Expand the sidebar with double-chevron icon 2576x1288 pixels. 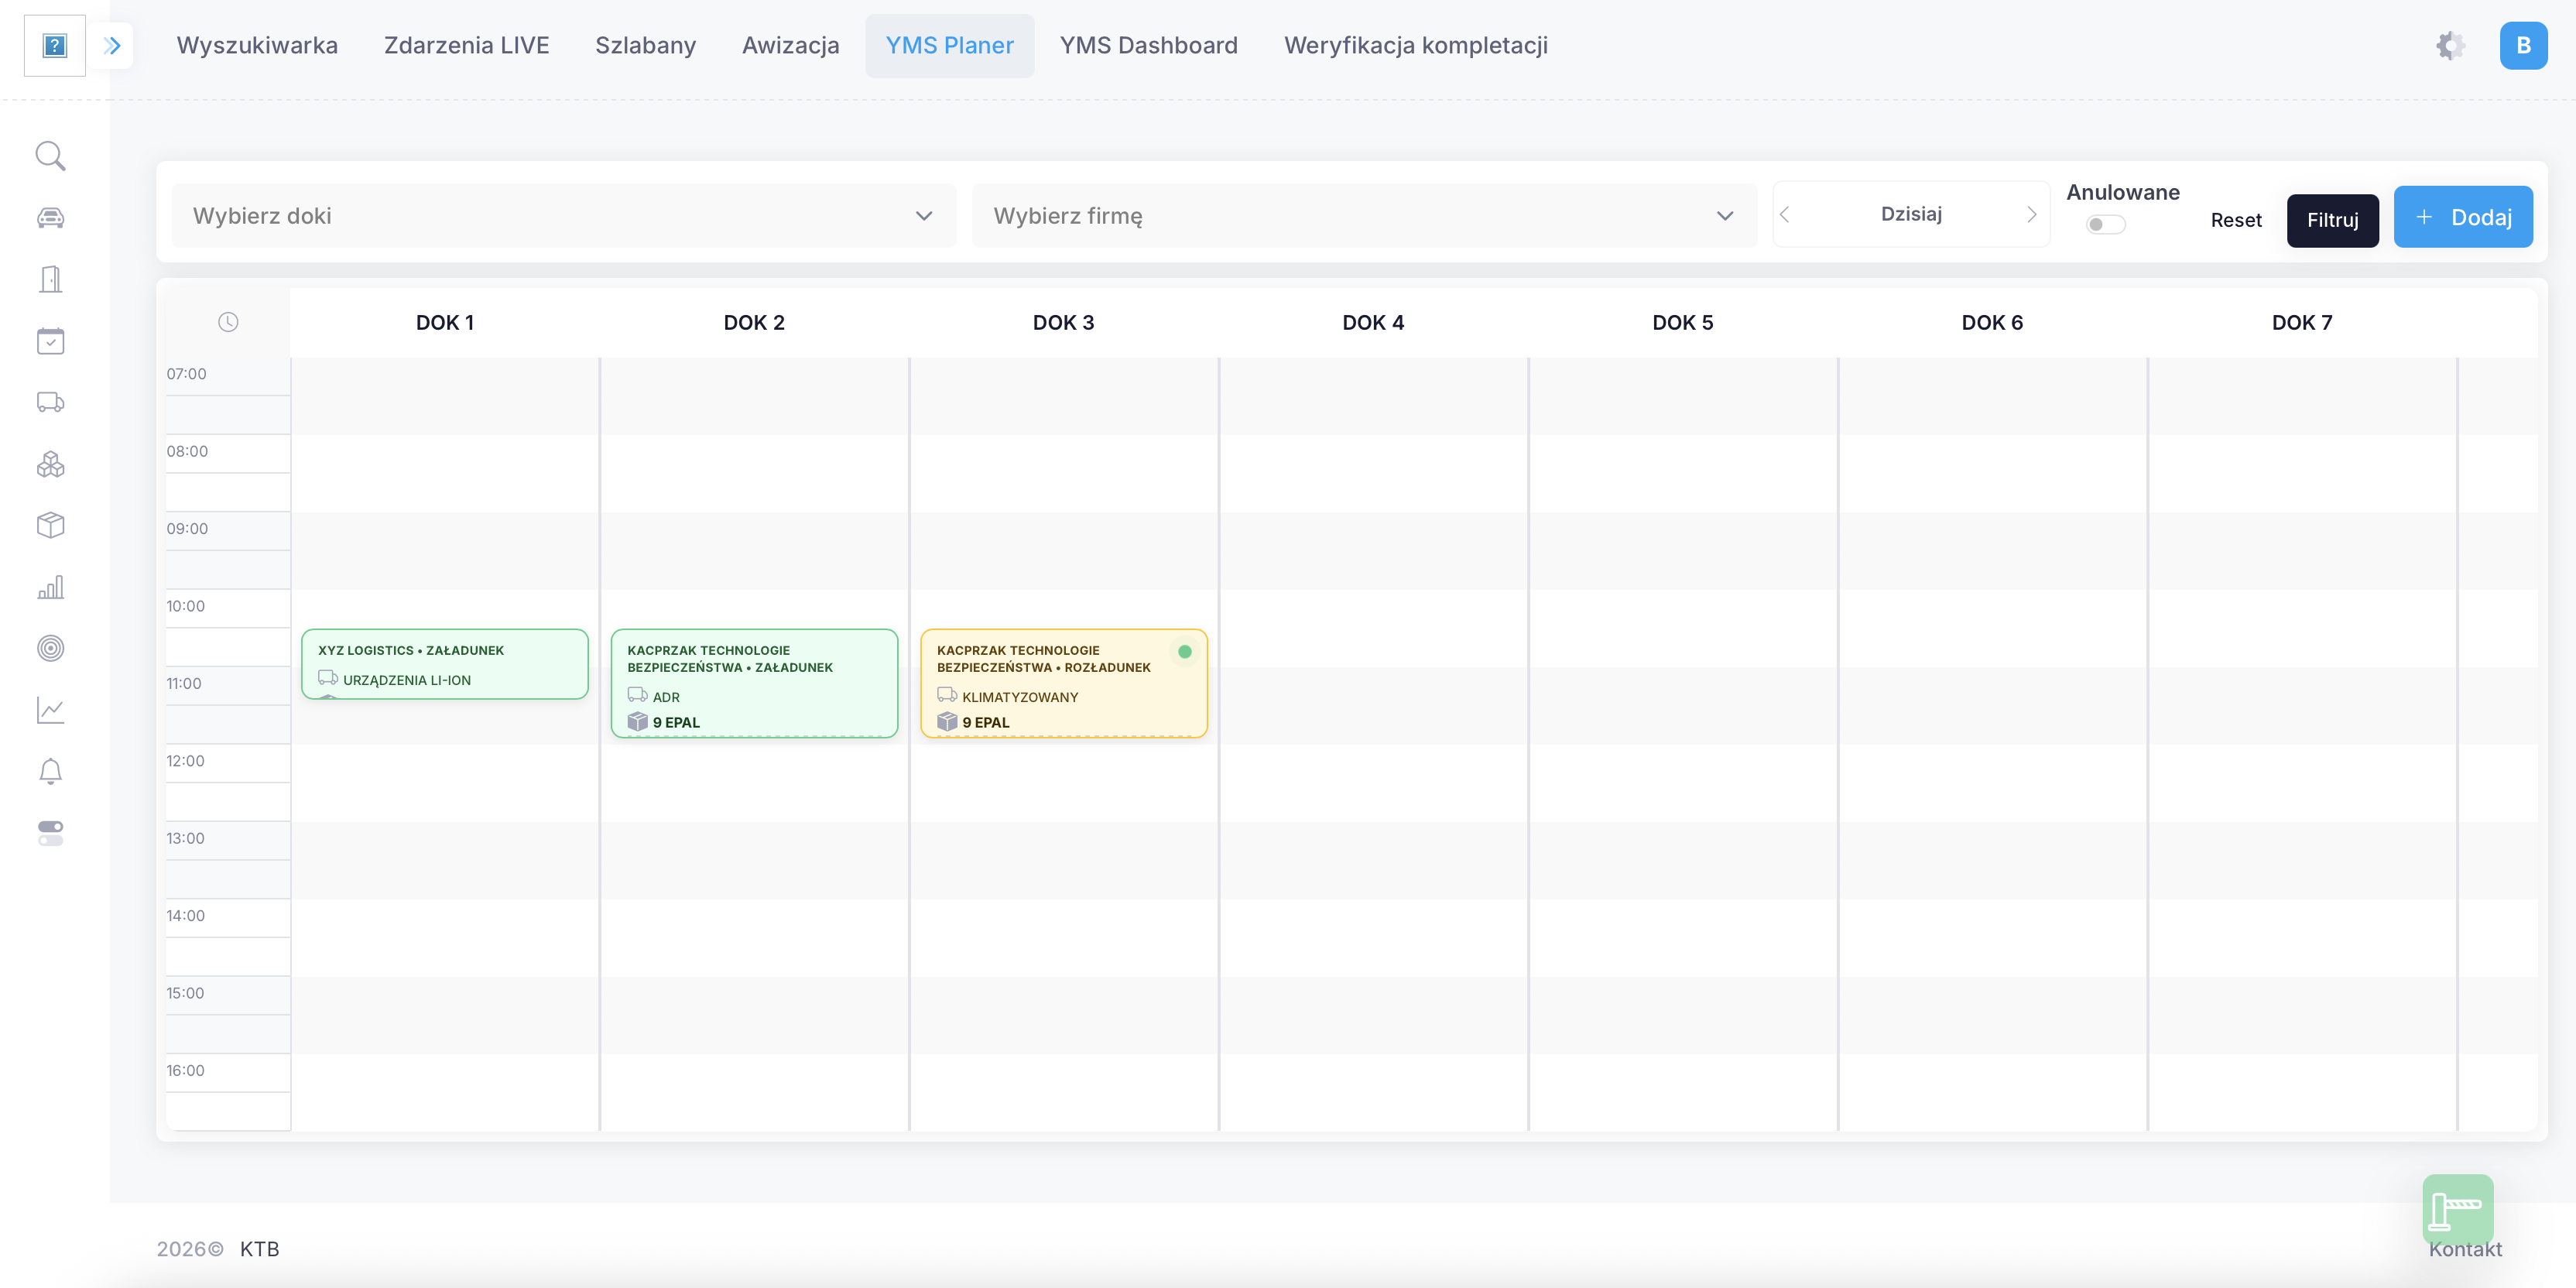[113, 45]
